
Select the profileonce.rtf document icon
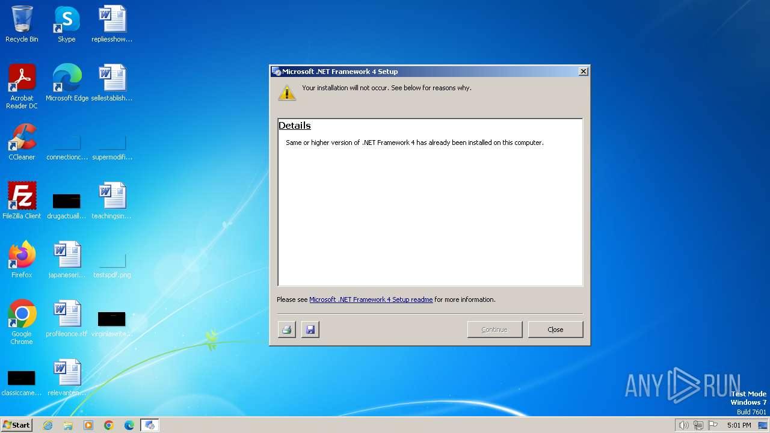pyautogui.click(x=67, y=319)
